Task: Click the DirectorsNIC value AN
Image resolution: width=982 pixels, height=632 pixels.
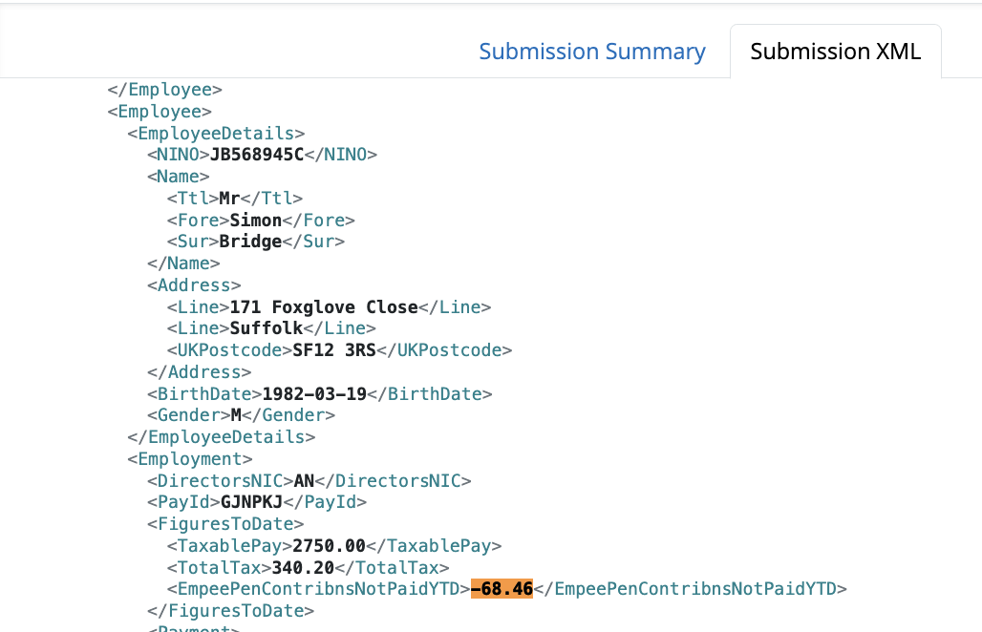Action: click(304, 480)
